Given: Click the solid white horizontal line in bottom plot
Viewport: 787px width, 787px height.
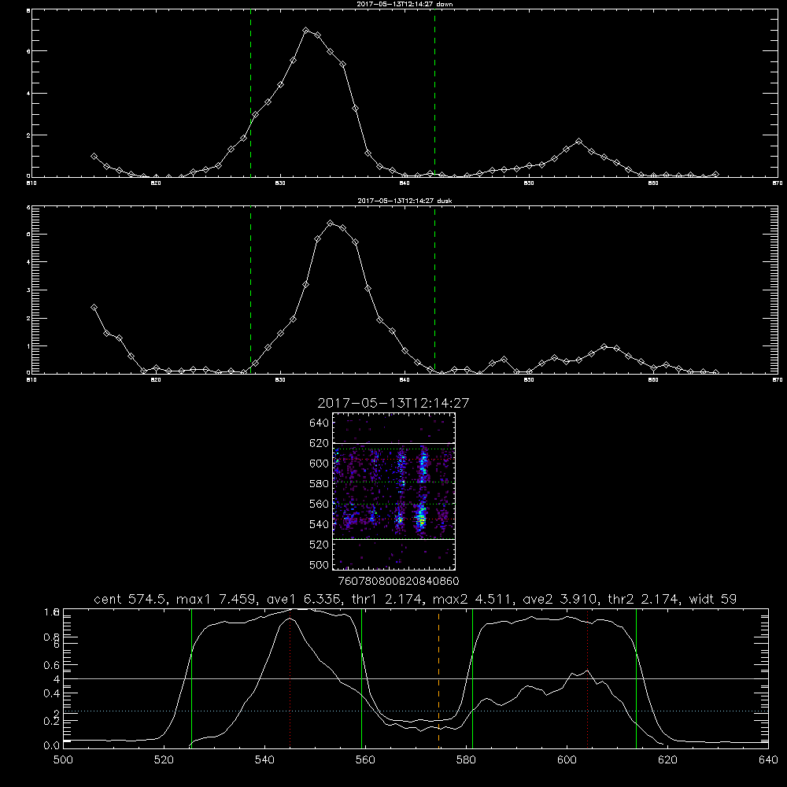Looking at the screenshot, I should pyautogui.click(x=416, y=678).
